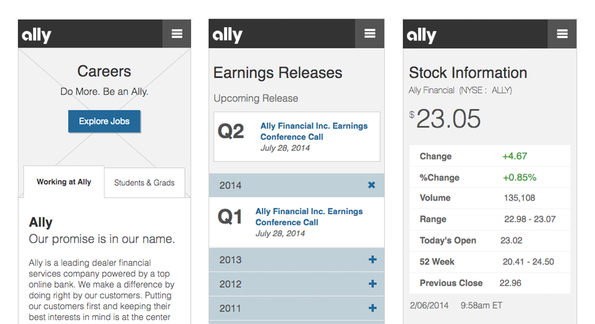Click the Q1 quarter label
Screen dimensions: 595x324
pos(230,217)
